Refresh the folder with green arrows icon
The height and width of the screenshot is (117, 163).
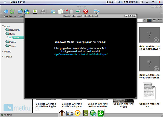[x=12, y=12]
